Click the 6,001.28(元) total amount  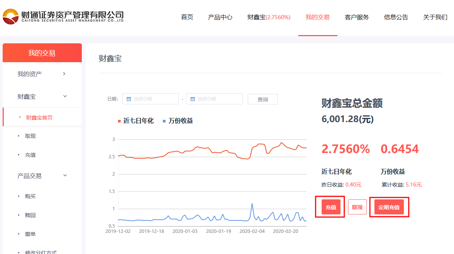[x=348, y=119]
